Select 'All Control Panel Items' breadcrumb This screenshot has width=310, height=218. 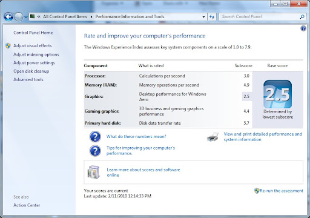(x=65, y=16)
